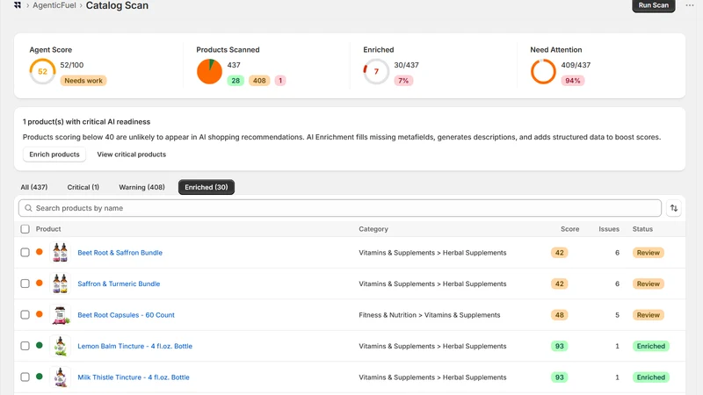Viewport: 703px width, 395px height.
Task: Open Milk Thistle Tincture product thumbnail
Action: pyautogui.click(x=60, y=377)
